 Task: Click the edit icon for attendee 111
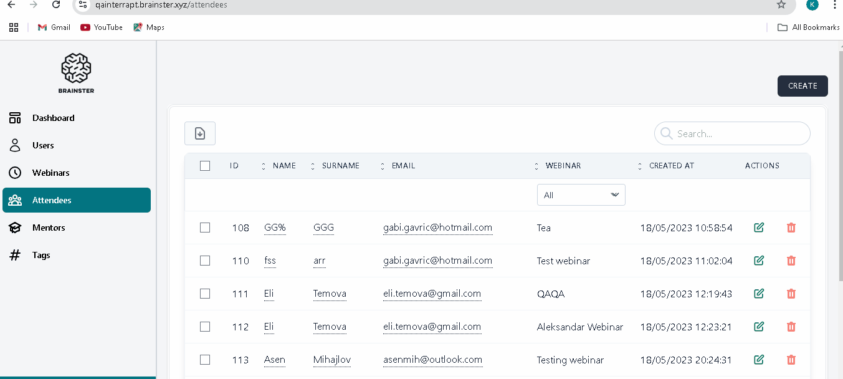pos(759,294)
